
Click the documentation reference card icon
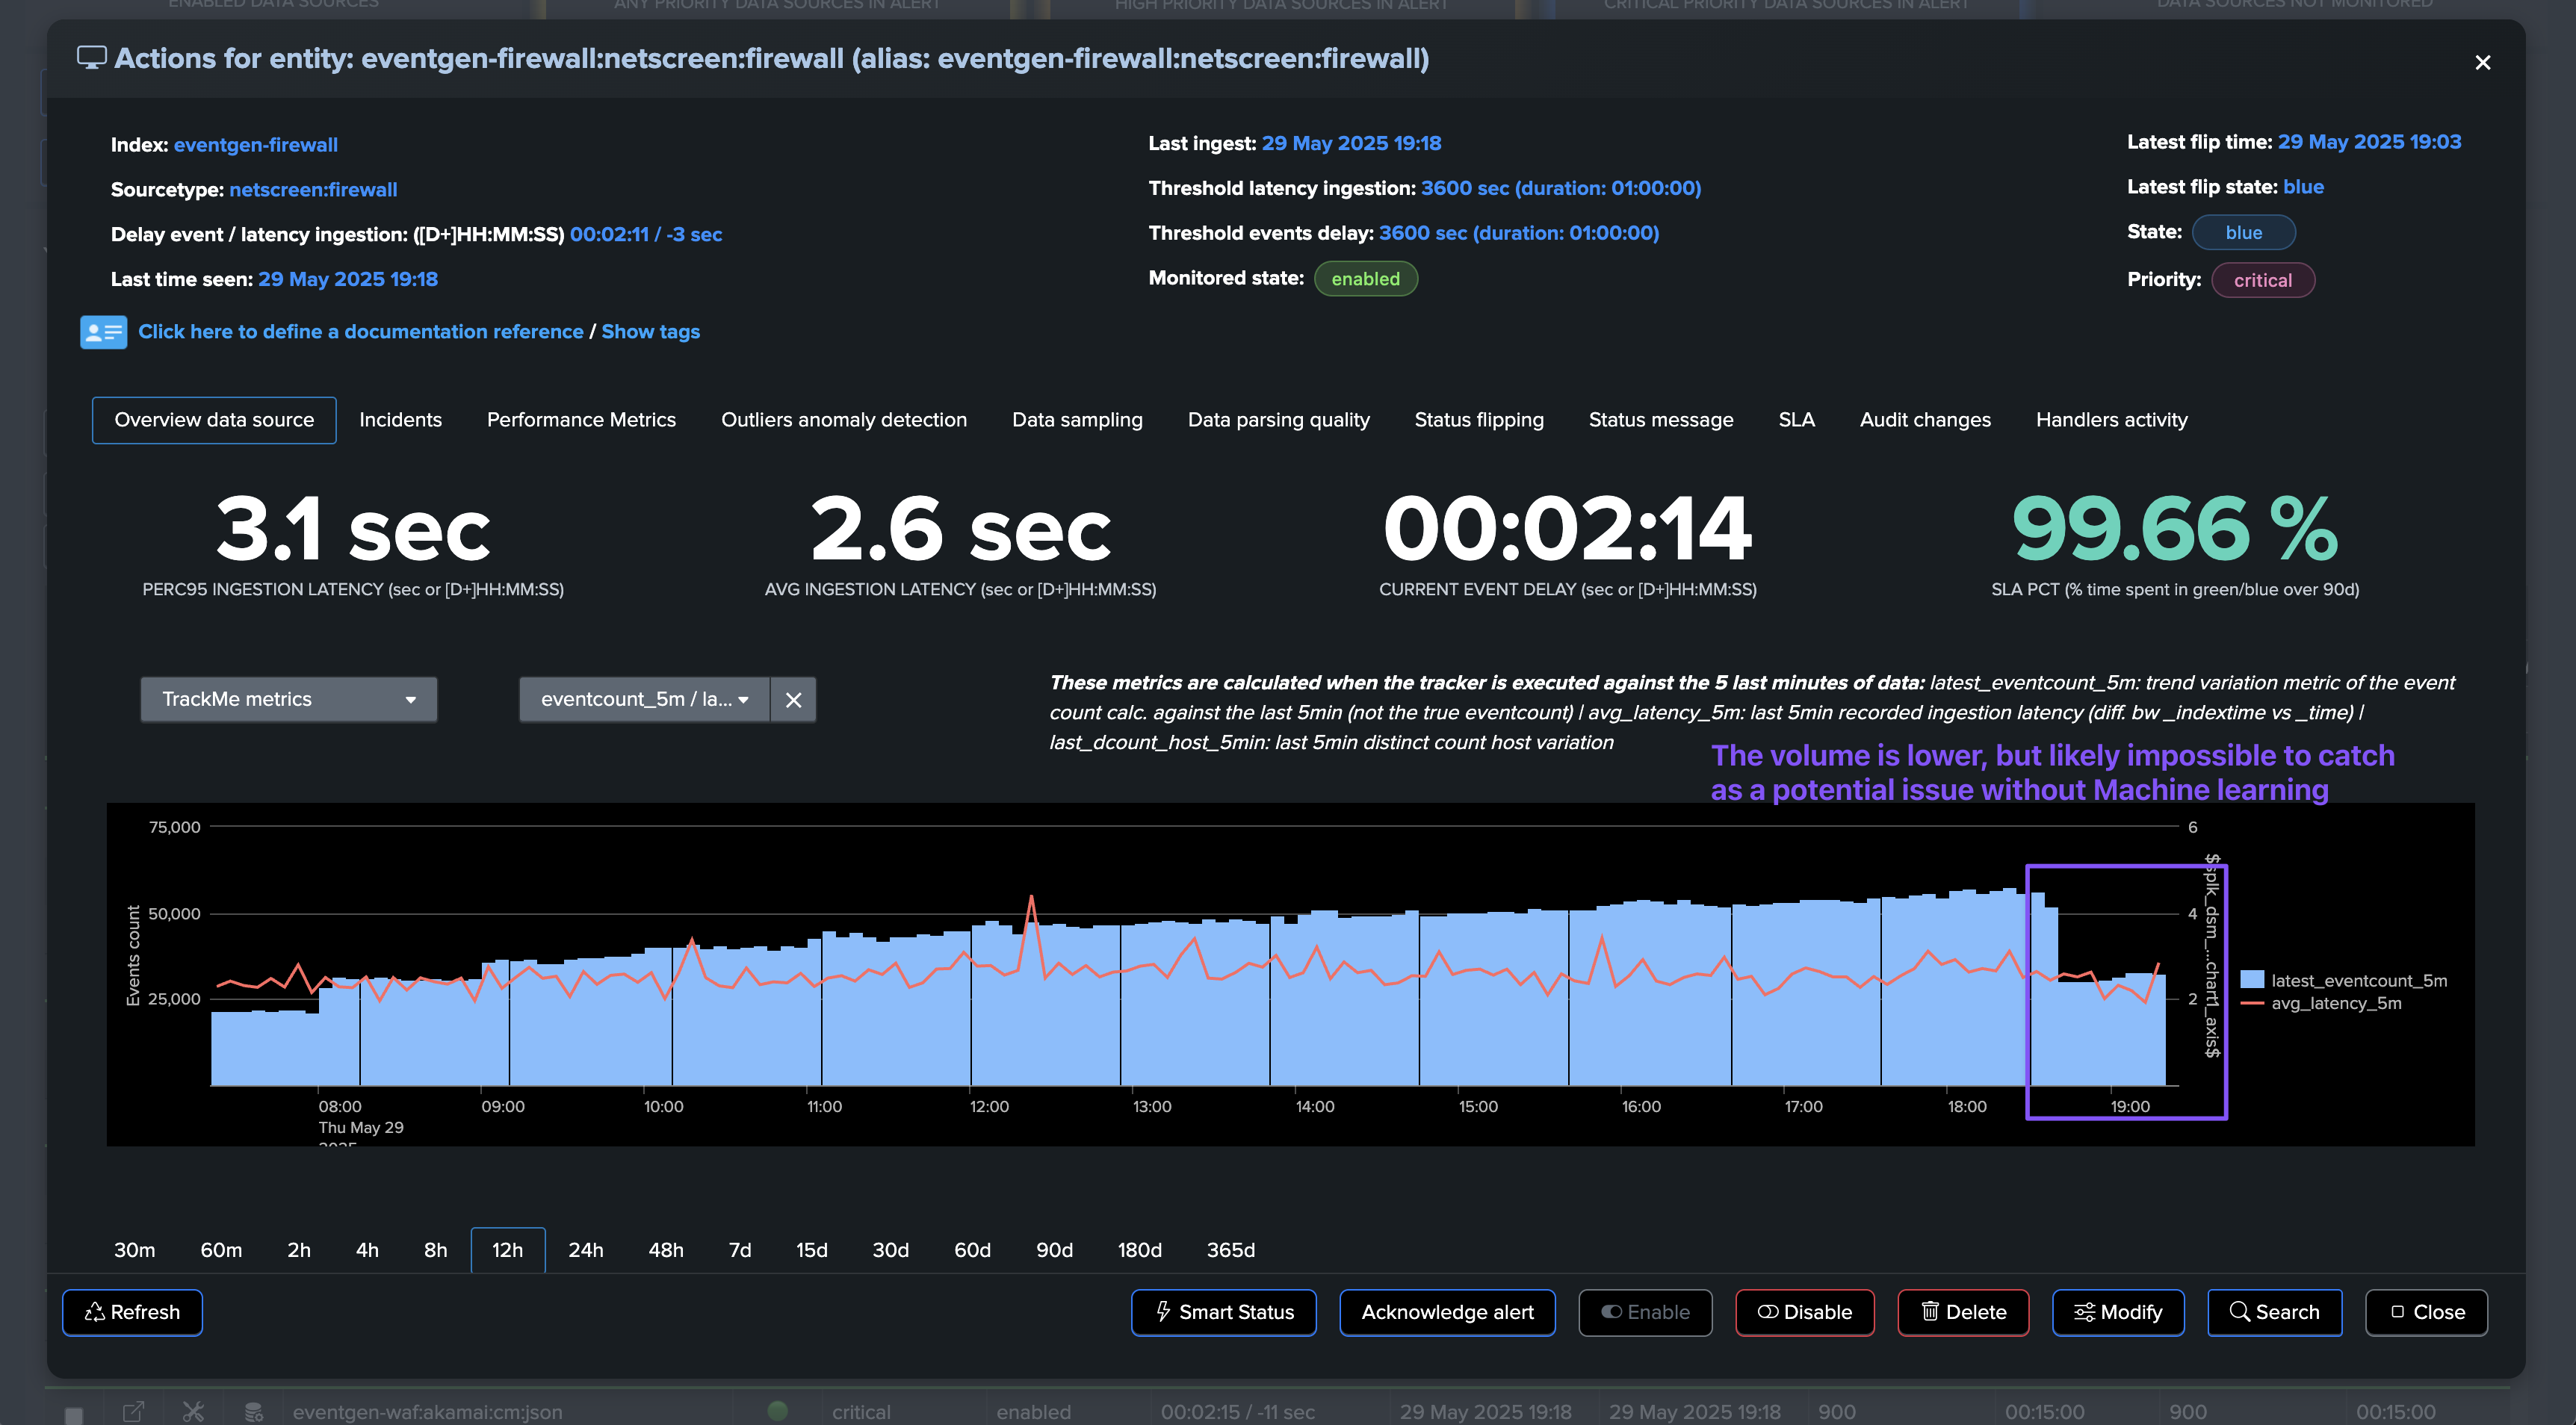coord(103,332)
